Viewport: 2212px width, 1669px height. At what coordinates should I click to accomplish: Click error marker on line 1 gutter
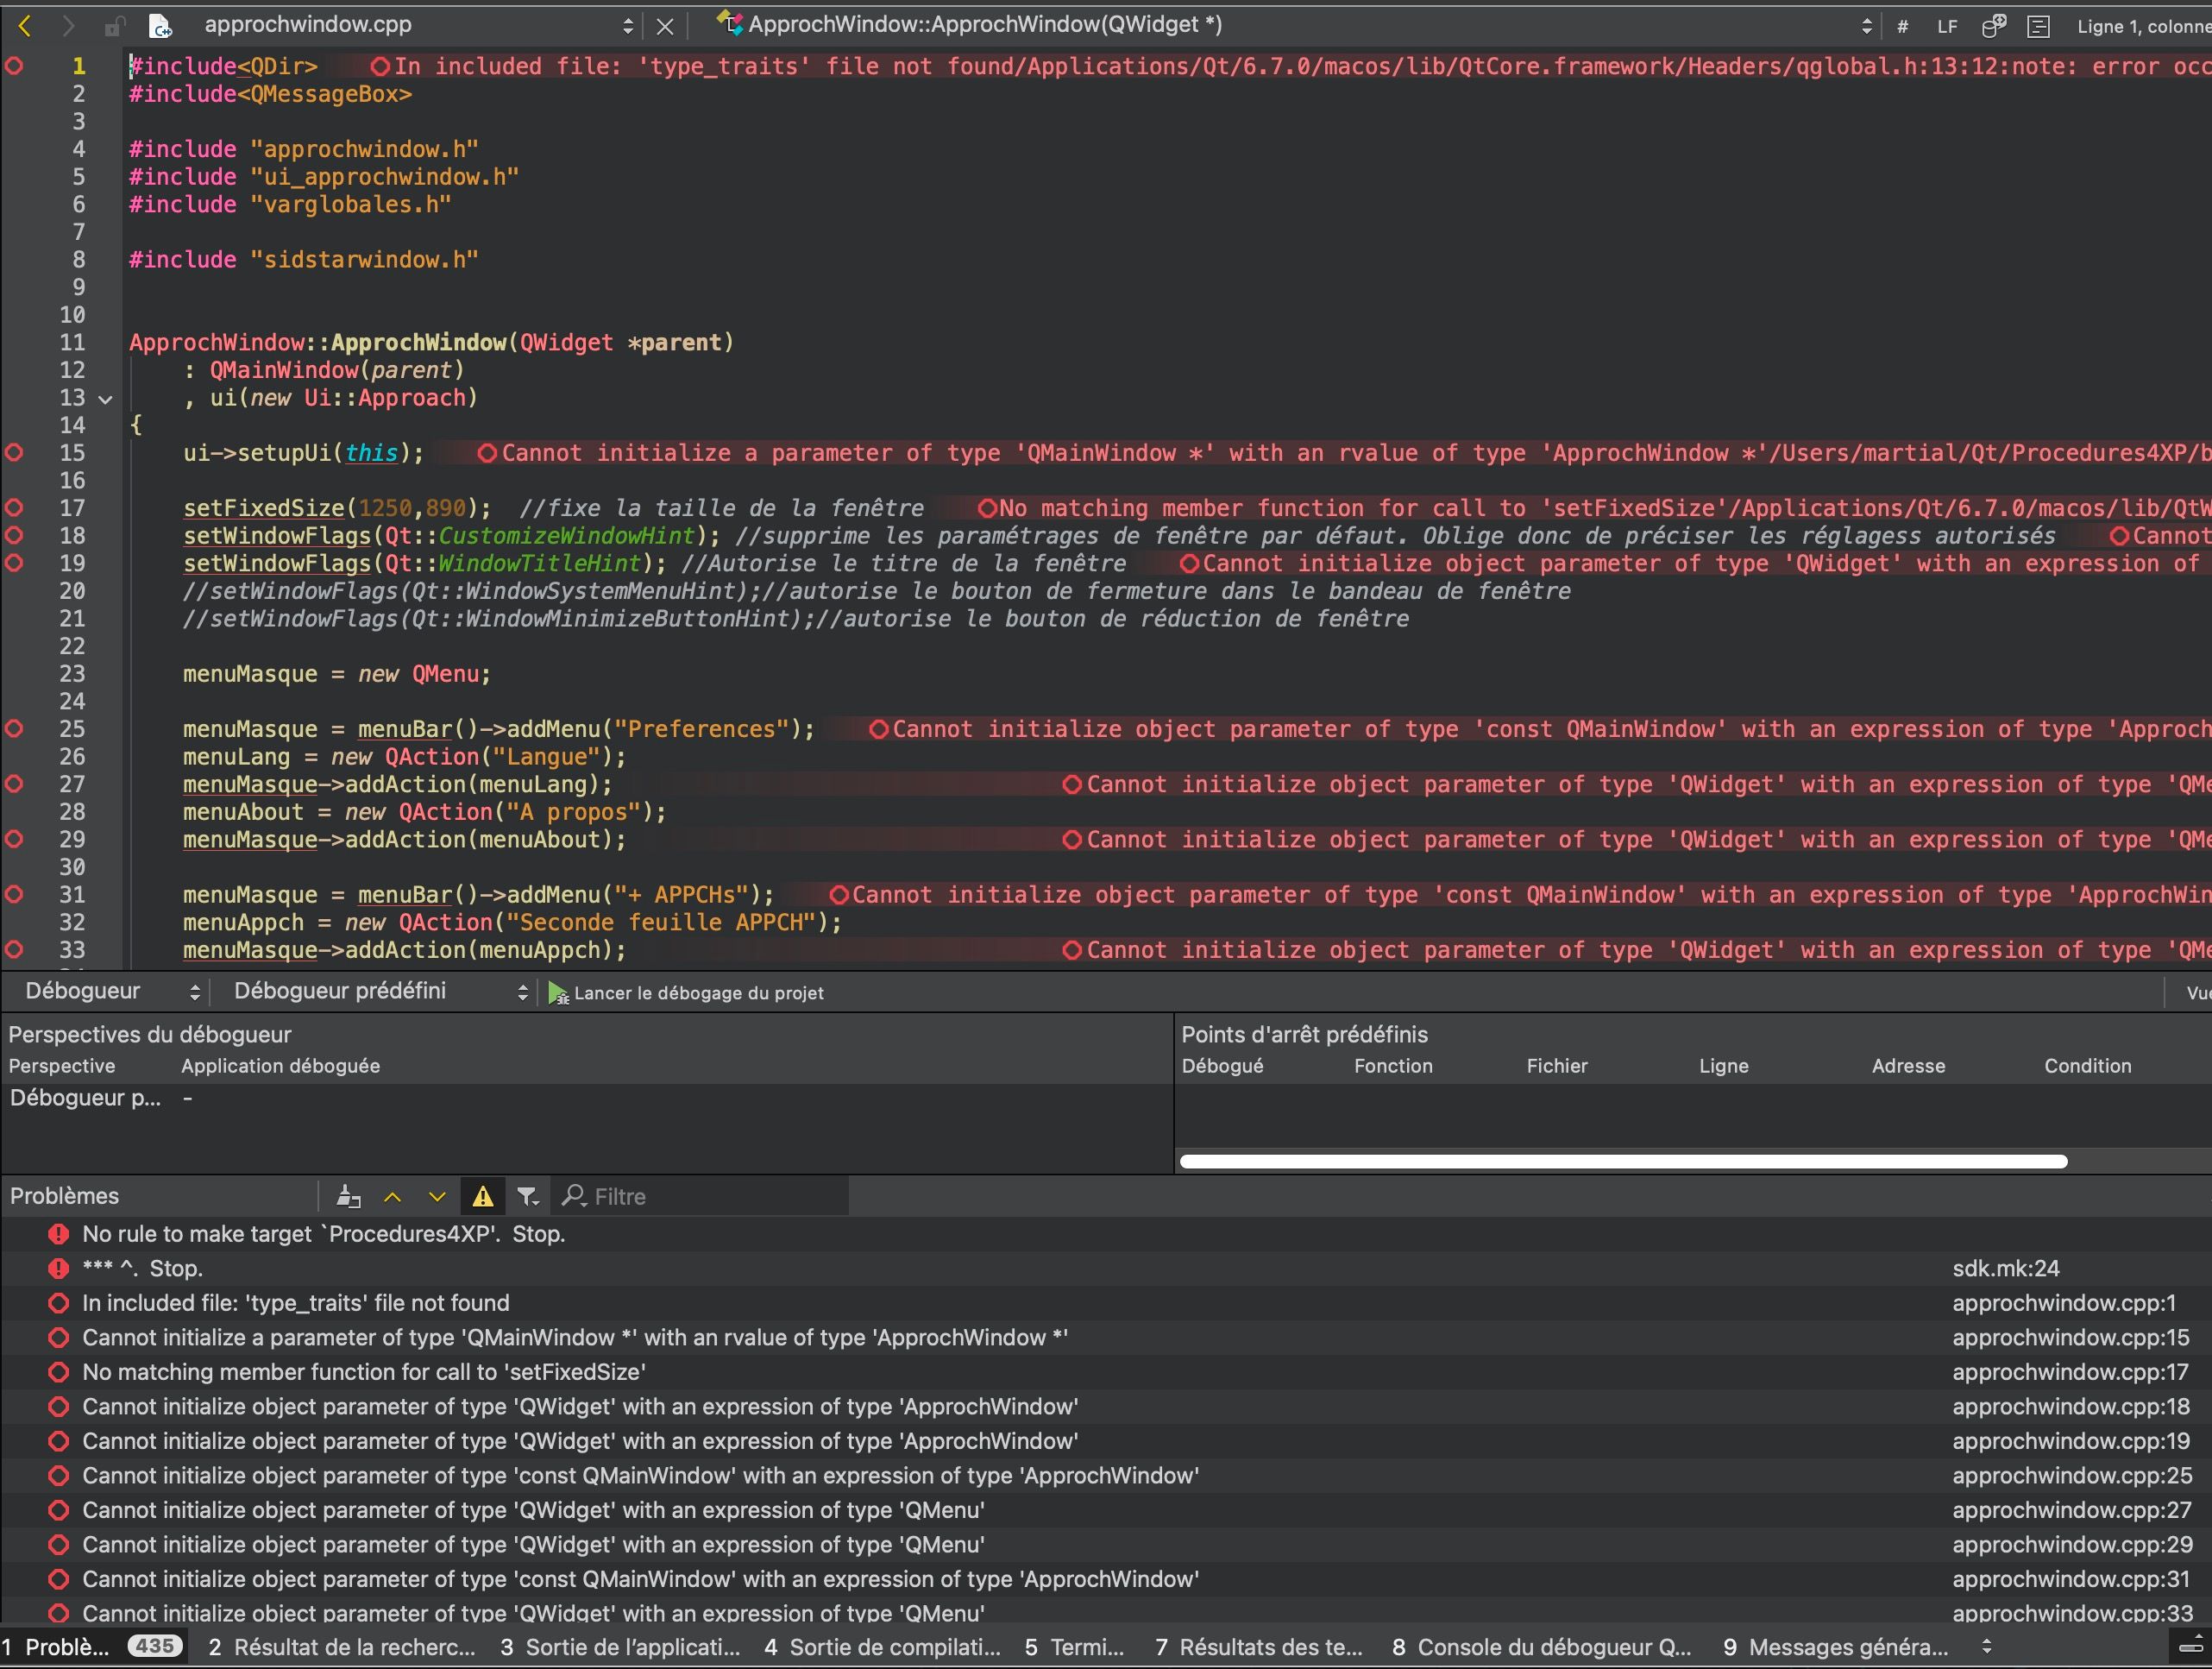tap(14, 66)
